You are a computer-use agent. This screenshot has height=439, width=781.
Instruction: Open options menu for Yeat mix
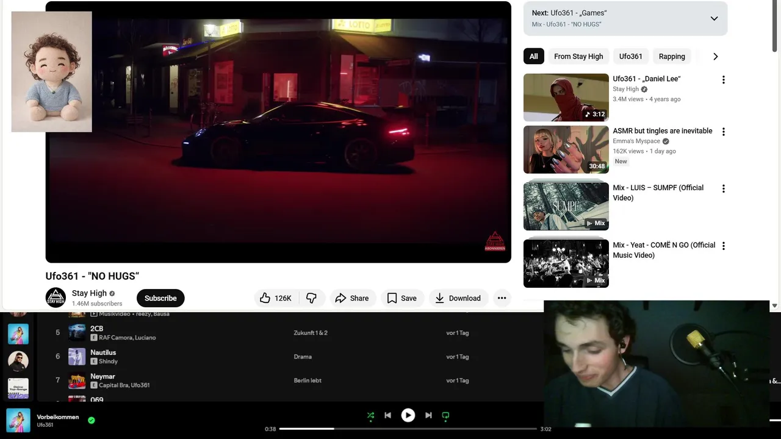pos(724,246)
